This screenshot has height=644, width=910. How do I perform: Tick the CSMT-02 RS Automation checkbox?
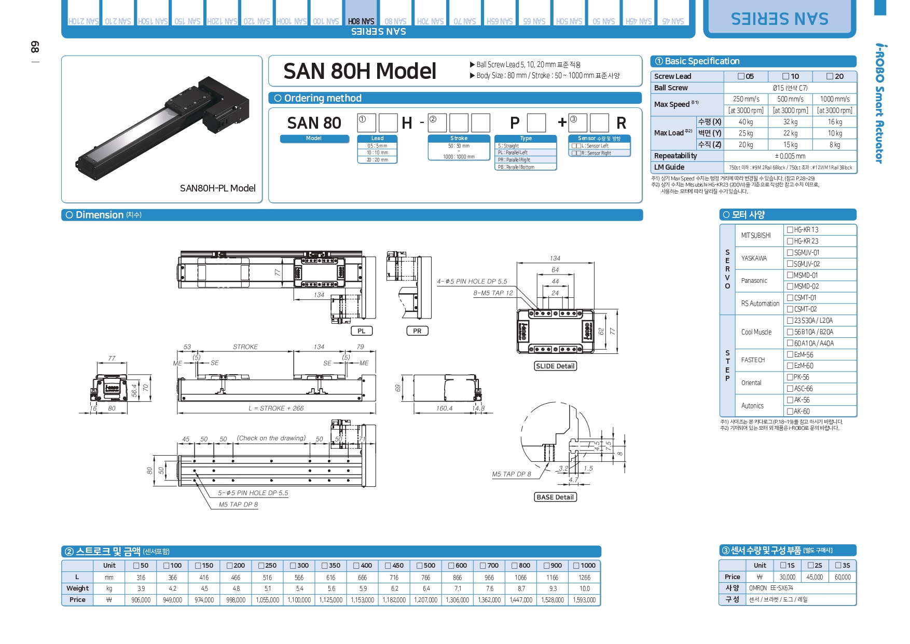click(790, 309)
